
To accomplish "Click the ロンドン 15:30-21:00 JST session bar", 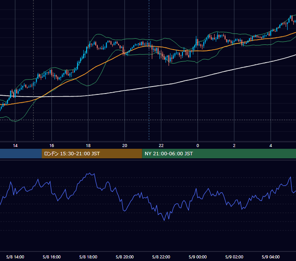I will (92, 154).
